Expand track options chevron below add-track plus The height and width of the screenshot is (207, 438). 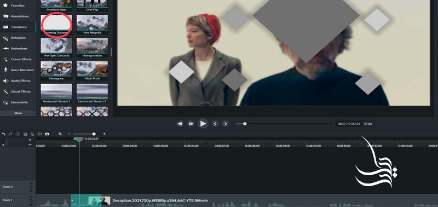pyautogui.click(x=30, y=145)
